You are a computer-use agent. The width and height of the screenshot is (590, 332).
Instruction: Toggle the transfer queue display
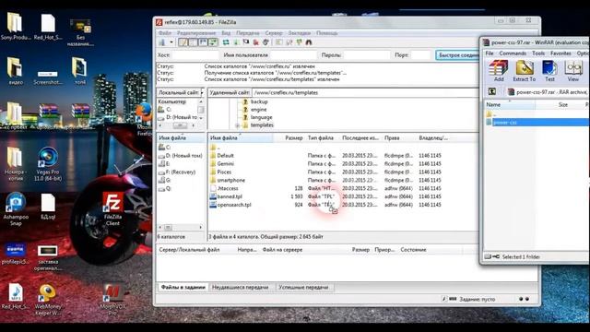[213, 42]
